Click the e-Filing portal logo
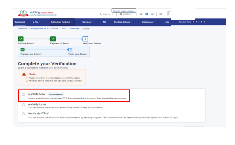The height and width of the screenshot is (145, 235). point(37,13)
